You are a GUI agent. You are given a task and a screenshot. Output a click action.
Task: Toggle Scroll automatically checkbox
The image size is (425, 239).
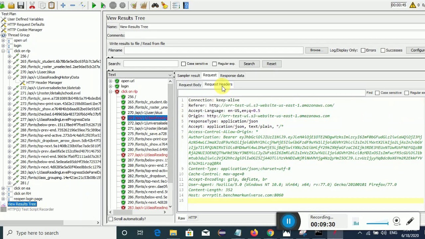[111, 219]
